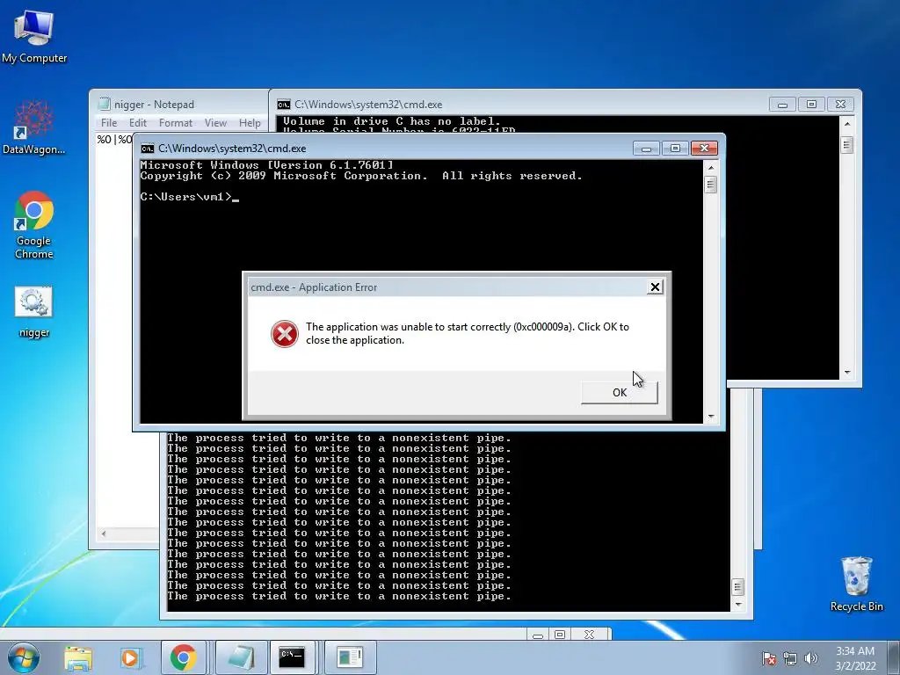Screen dimensions: 900x675
Task: Click the last taskbar application button
Action: [x=350, y=657]
